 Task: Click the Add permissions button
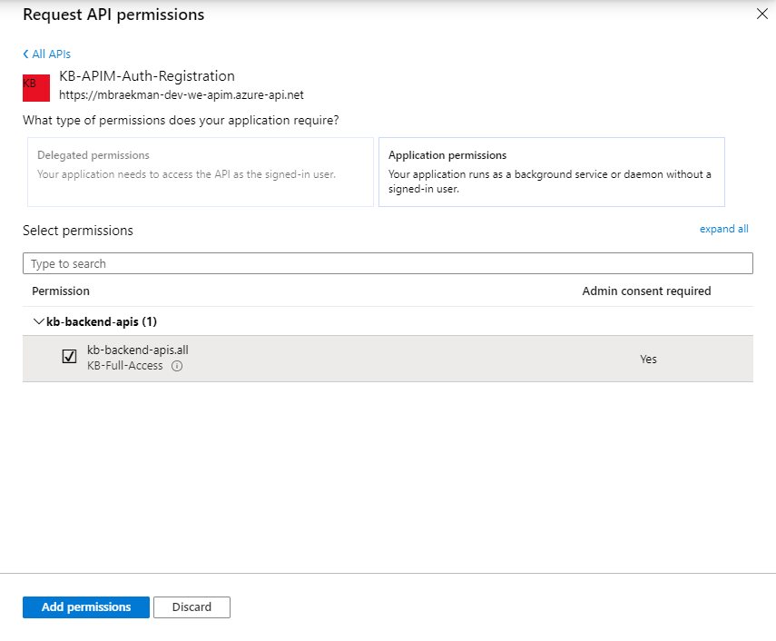click(x=85, y=607)
